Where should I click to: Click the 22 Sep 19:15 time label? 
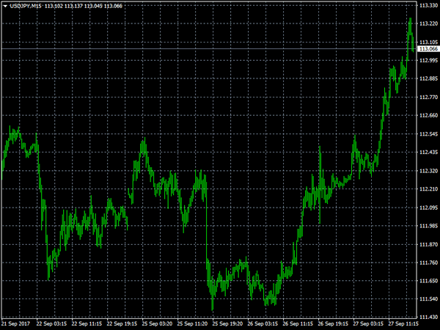pyautogui.click(x=122, y=323)
